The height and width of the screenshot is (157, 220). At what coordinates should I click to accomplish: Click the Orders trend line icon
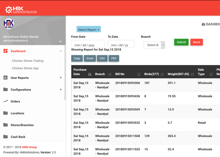[5, 101]
